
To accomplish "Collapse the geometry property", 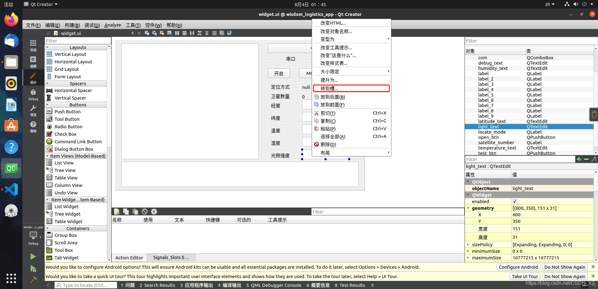I will (468, 208).
